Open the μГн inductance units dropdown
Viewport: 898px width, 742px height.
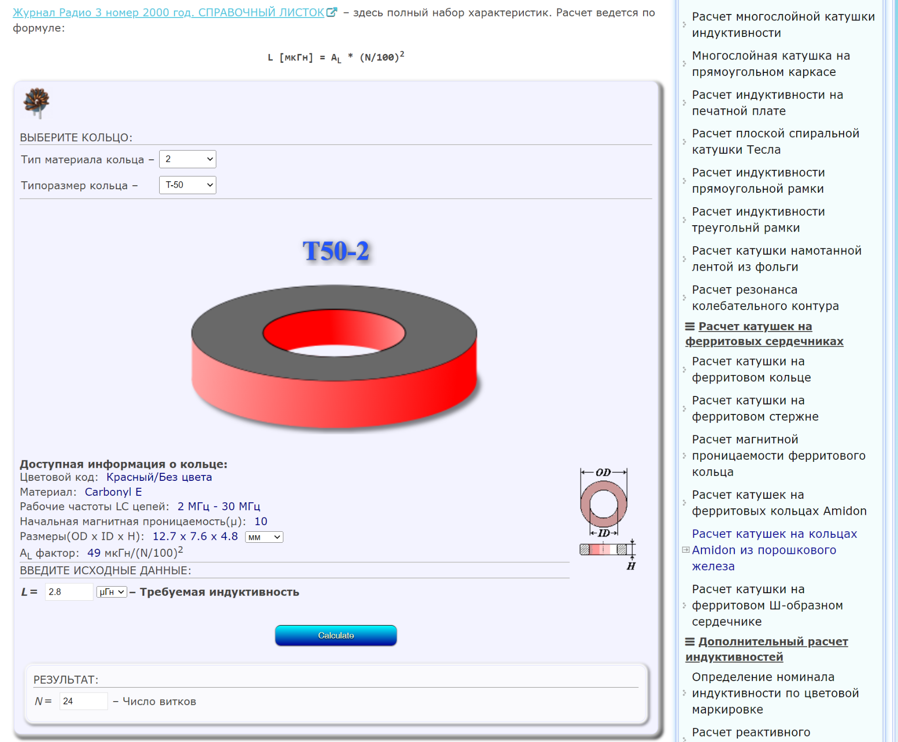click(x=112, y=592)
